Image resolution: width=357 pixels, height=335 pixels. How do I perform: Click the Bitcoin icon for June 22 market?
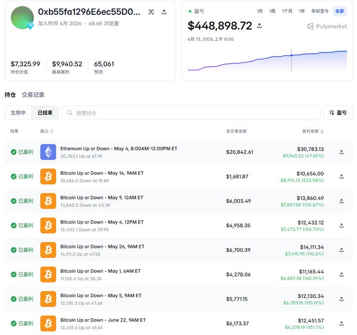(x=48, y=323)
